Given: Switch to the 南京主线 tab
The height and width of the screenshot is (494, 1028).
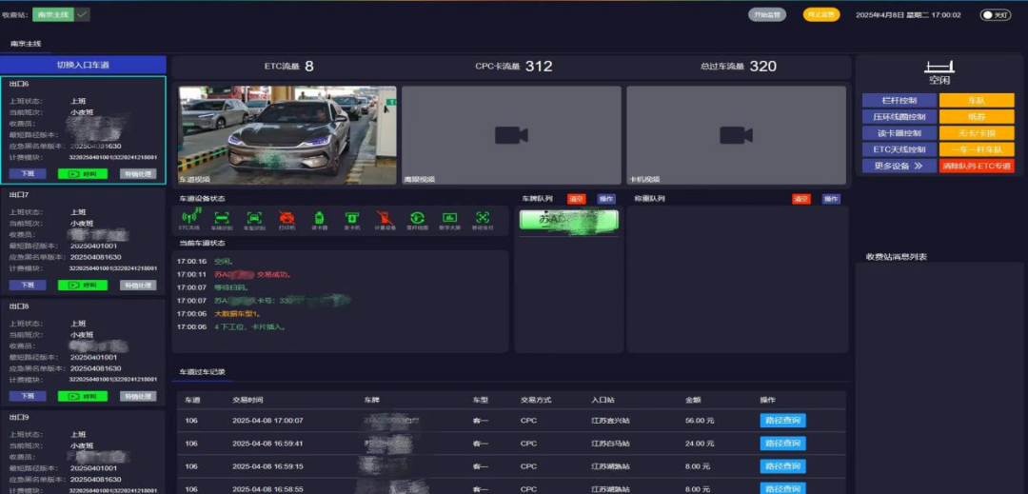Looking at the screenshot, I should pyautogui.click(x=26, y=44).
